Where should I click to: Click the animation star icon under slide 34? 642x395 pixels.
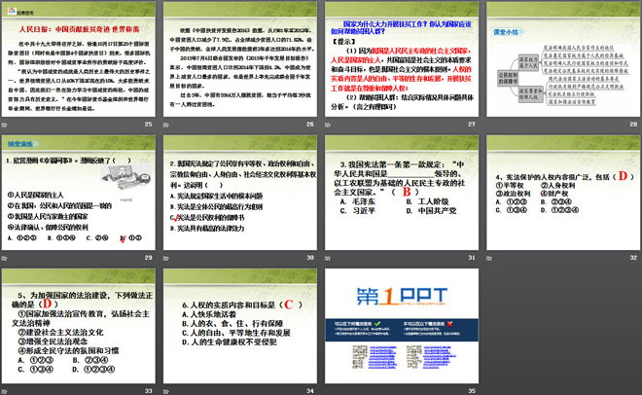[165, 392]
